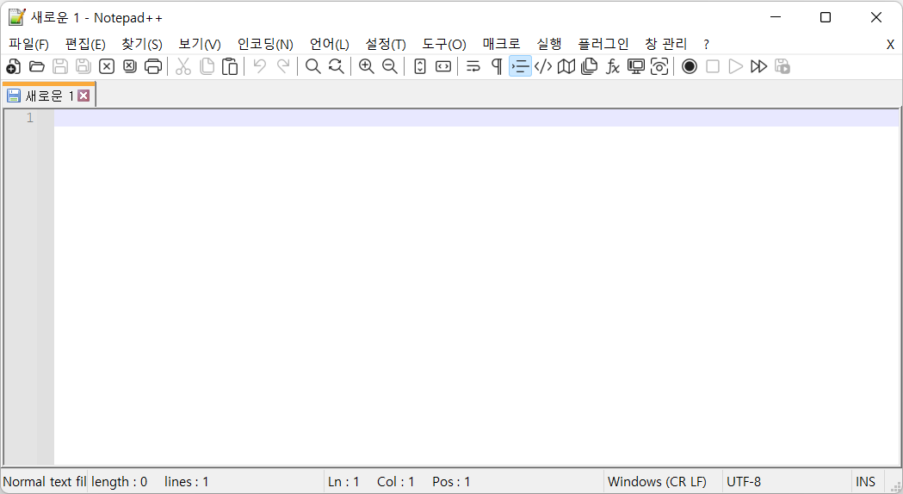Viewport: 903px width, 494px height.
Task: Zoom out using the minus magnifier
Action: [390, 67]
